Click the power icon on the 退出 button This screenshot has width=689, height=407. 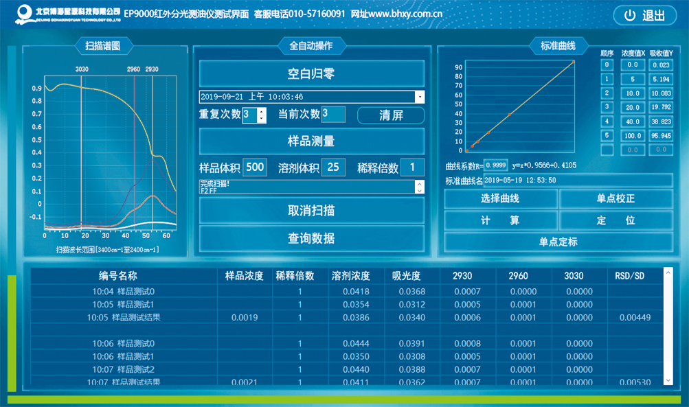pos(629,16)
